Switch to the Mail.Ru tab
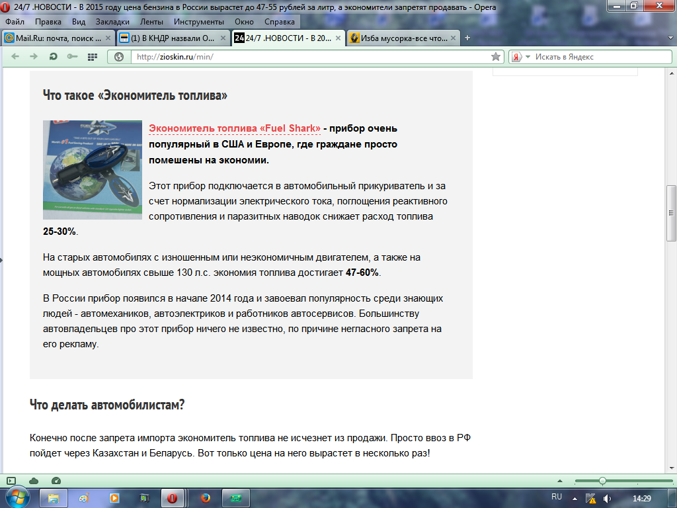Image resolution: width=677 pixels, height=508 pixels. point(58,38)
